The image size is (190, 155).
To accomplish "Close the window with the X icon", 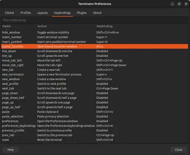I will (186, 4).
